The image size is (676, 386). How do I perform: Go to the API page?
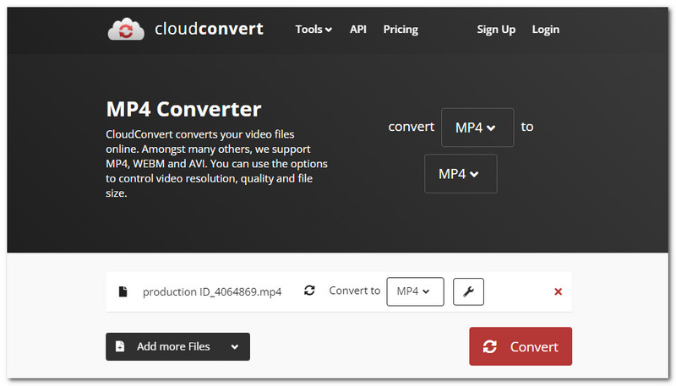click(358, 30)
